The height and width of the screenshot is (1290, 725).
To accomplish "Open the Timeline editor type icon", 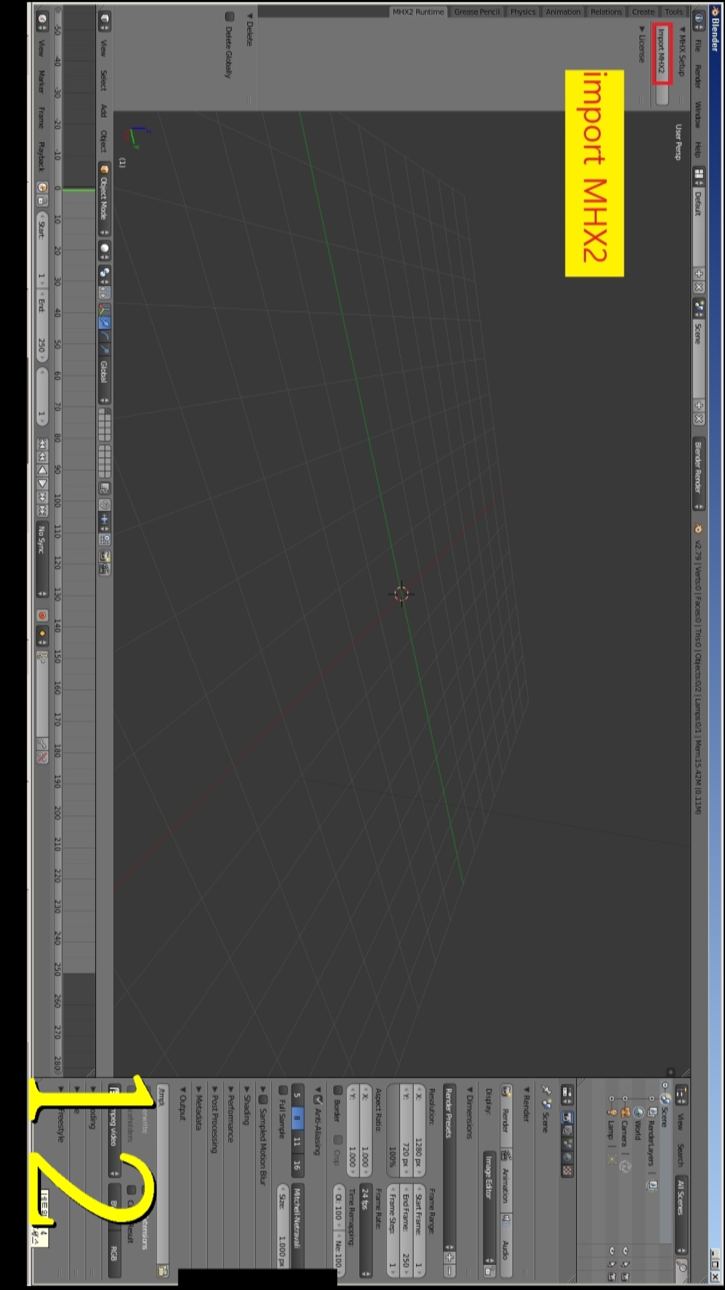I will 42,20.
